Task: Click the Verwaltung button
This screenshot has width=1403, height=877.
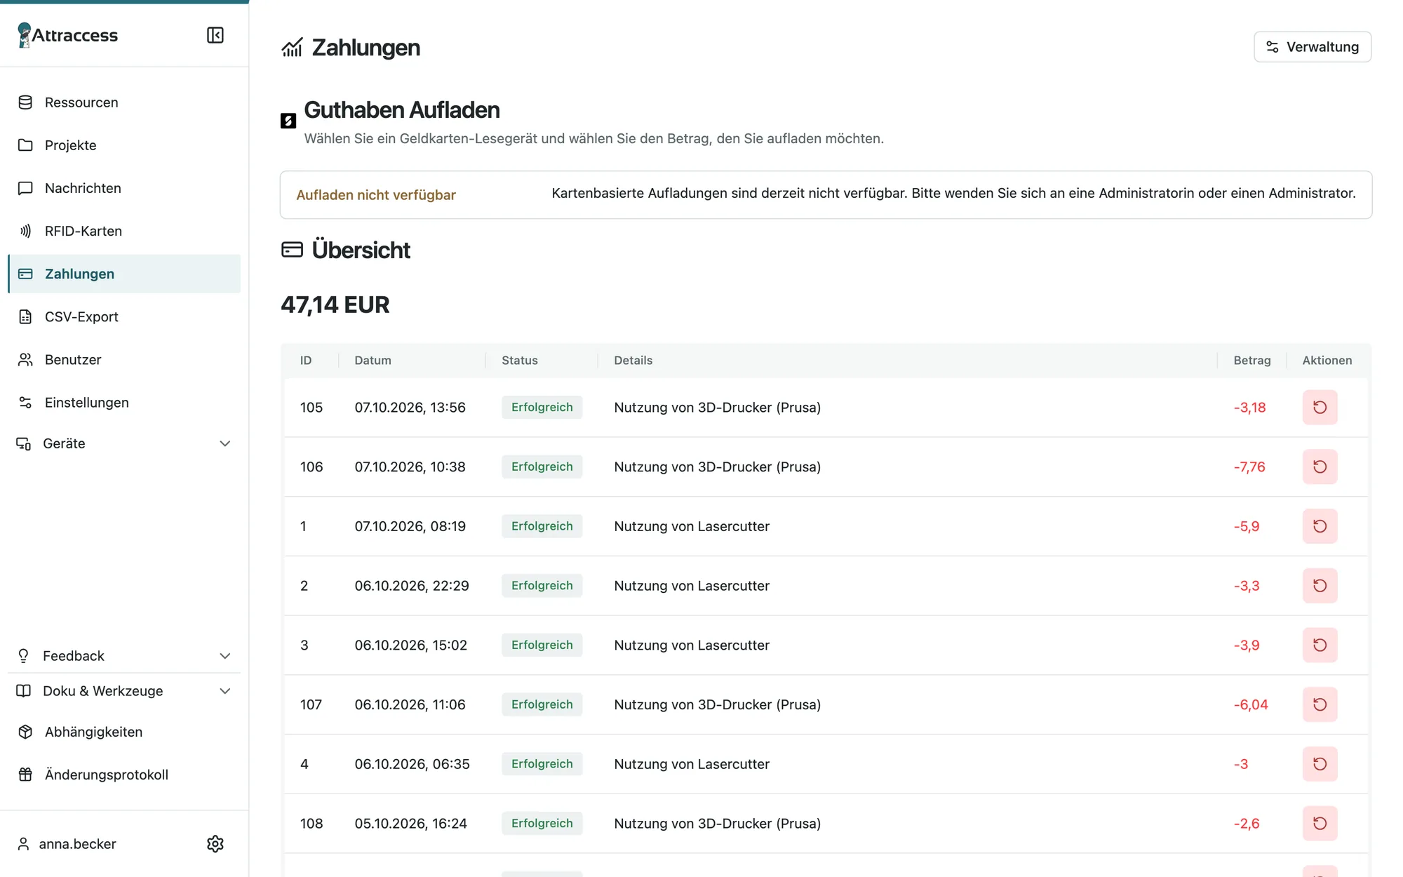Action: pos(1312,47)
